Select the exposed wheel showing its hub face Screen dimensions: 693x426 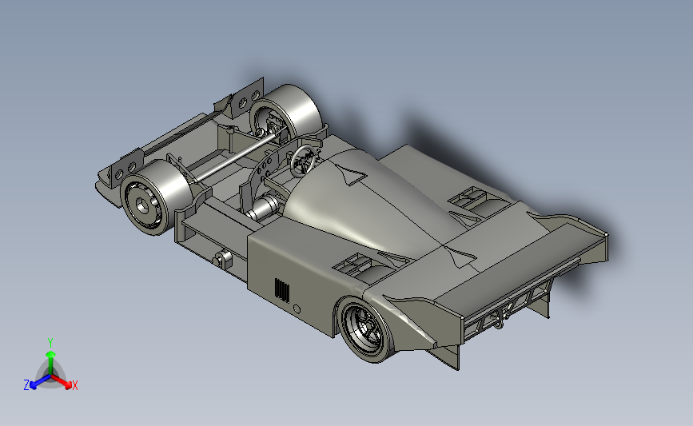click(156, 197)
